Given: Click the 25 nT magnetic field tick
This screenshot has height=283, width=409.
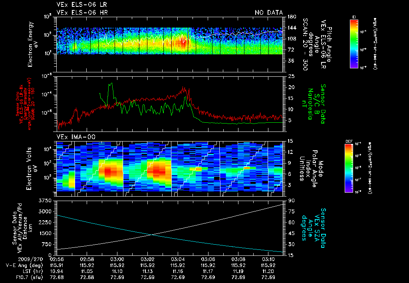Looking at the screenshot, I should [291, 76].
